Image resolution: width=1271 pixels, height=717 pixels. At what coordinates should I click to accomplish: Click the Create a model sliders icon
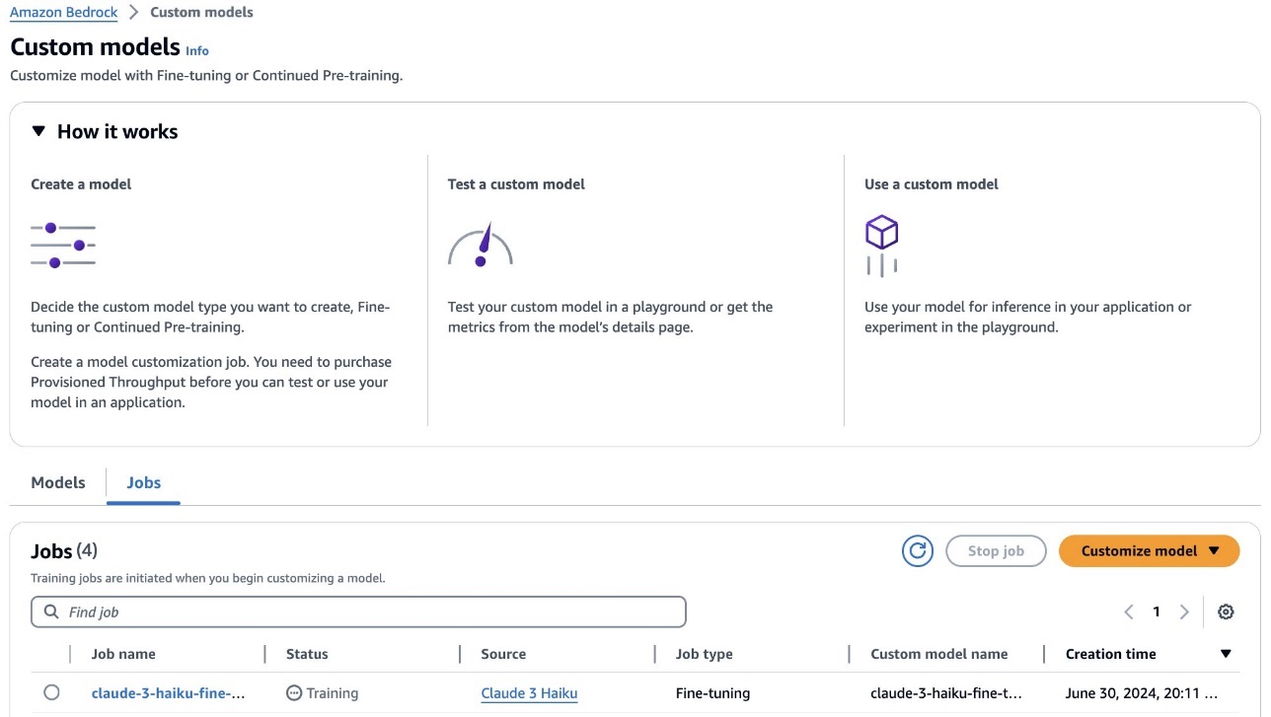tap(63, 246)
